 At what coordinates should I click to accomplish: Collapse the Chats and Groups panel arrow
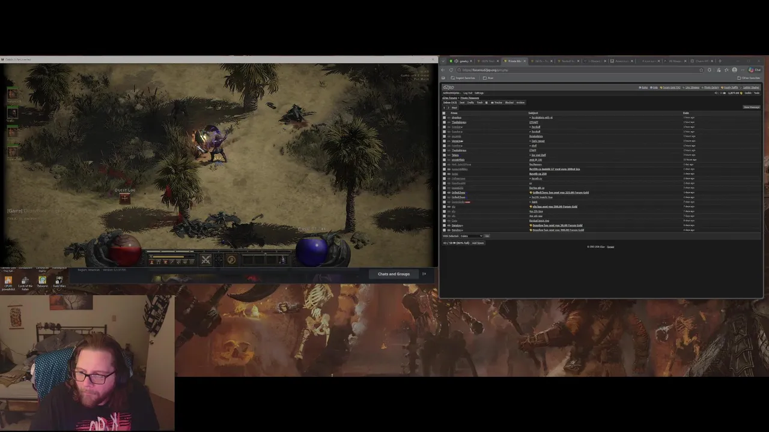424,274
